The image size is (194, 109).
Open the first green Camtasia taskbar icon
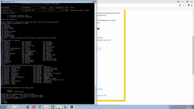point(53,107)
